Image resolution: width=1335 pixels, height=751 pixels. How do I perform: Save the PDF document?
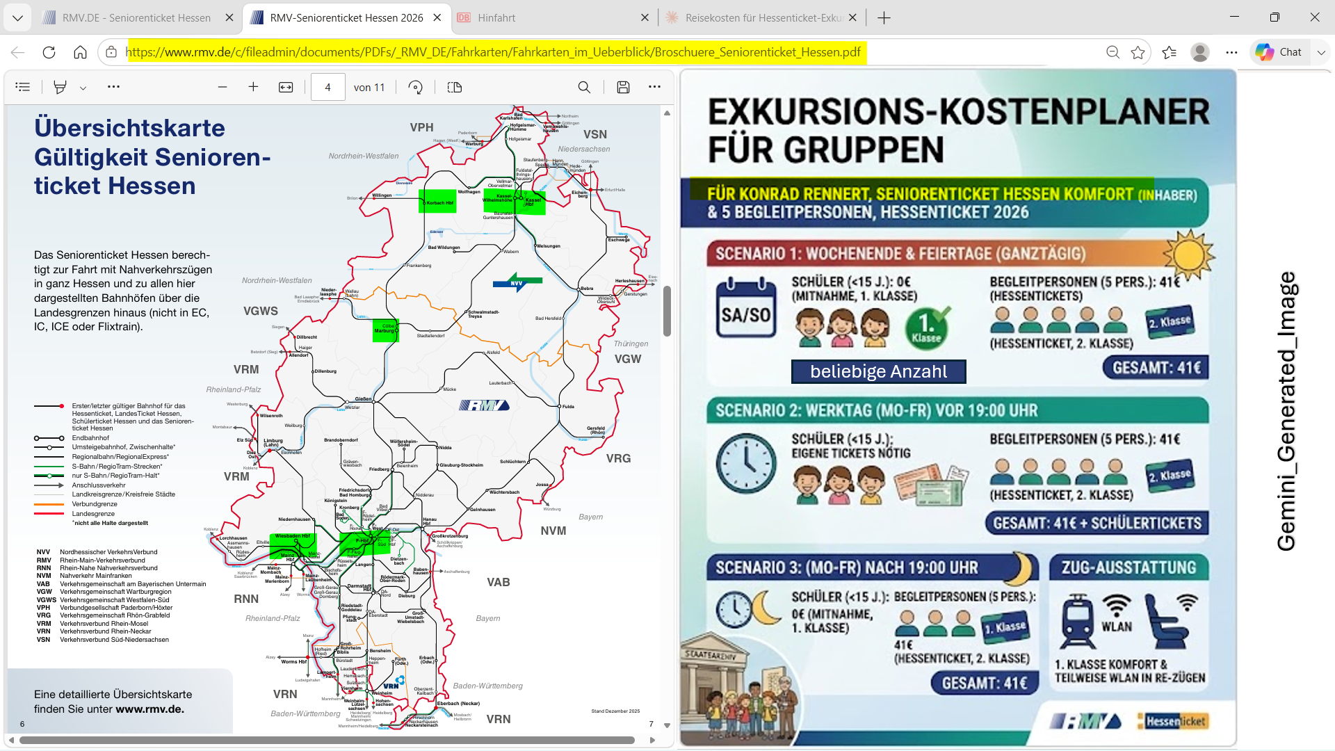pyautogui.click(x=623, y=87)
